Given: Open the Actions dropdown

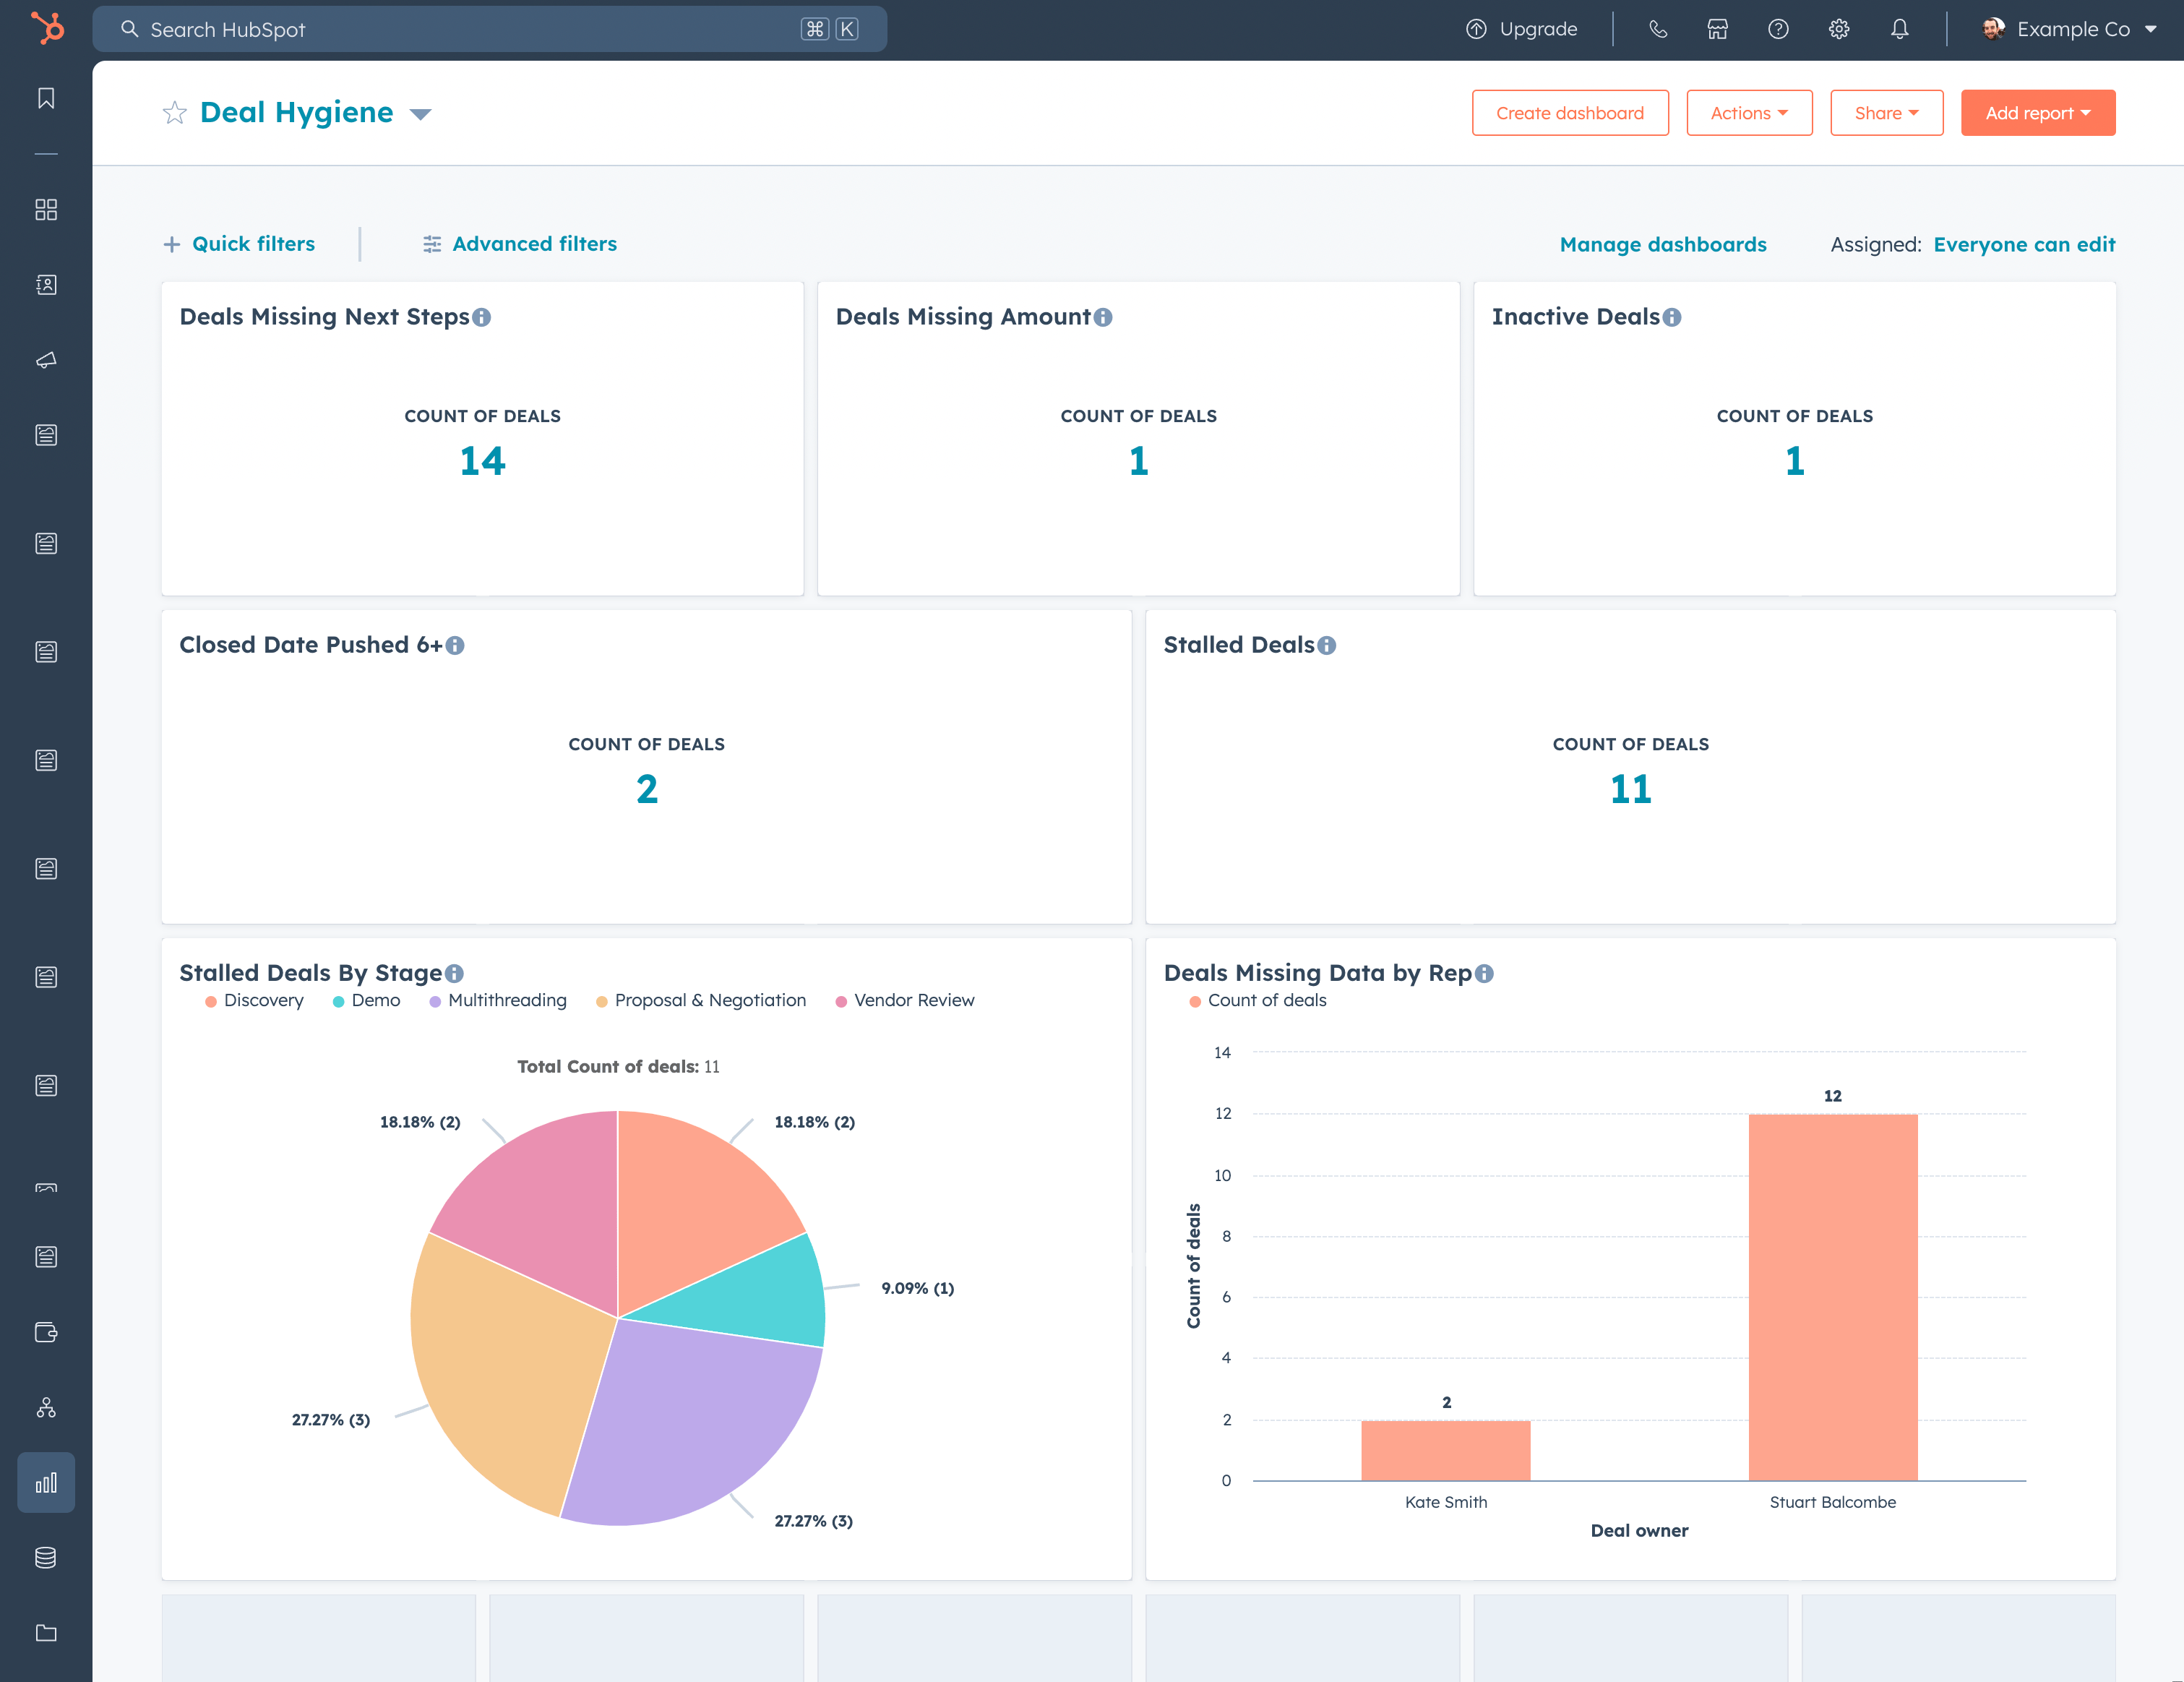Looking at the screenshot, I should 1748,113.
